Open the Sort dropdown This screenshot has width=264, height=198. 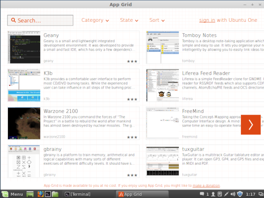click(157, 20)
